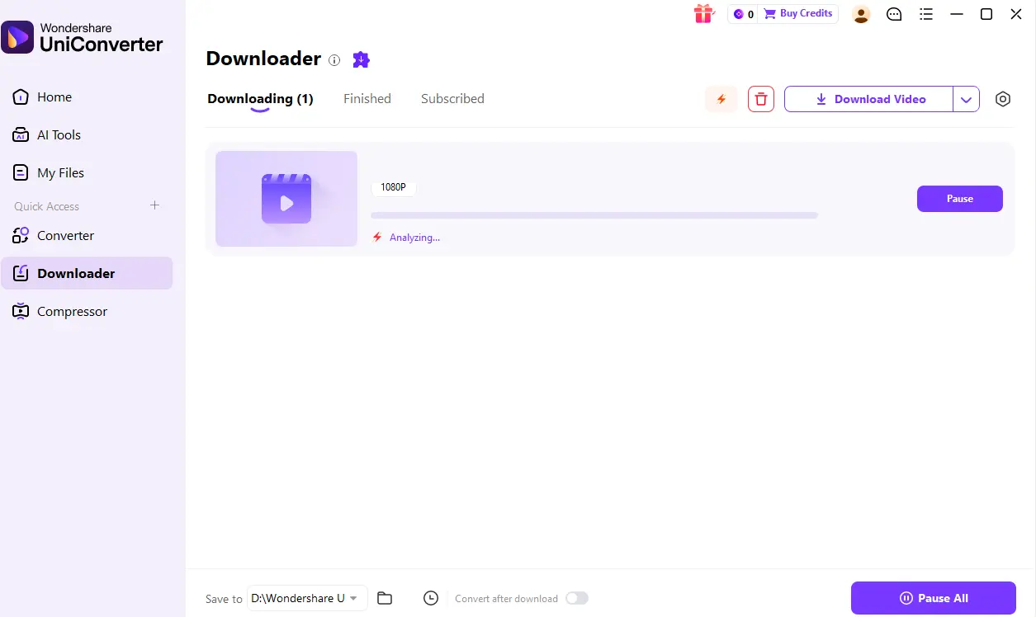
Task: Open the save folder icon
Action: pyautogui.click(x=384, y=598)
